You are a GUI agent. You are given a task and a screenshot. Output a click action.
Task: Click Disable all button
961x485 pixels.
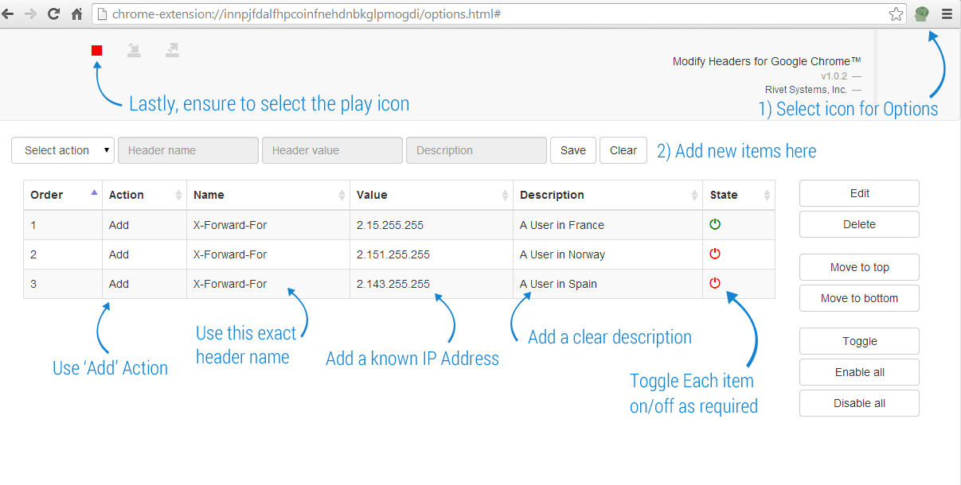tap(859, 403)
